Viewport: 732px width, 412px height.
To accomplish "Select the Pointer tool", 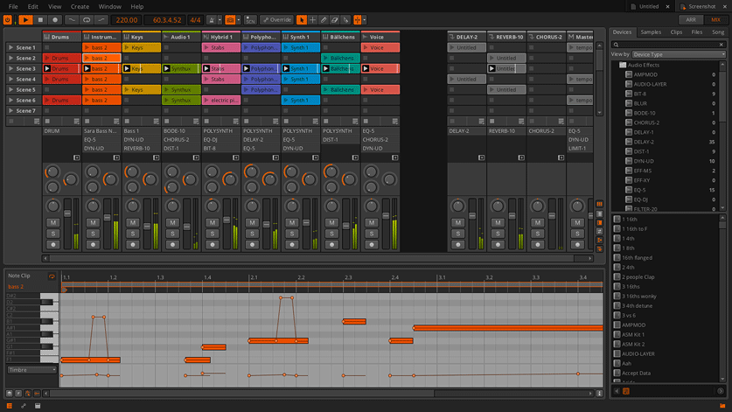I will pos(302,20).
